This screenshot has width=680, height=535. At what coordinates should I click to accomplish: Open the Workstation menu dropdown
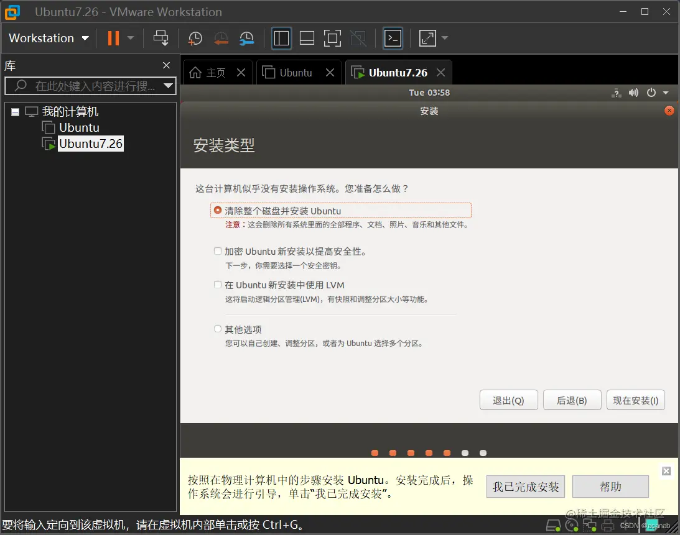coord(49,38)
